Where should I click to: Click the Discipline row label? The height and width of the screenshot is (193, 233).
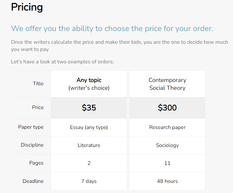[x=32, y=145]
